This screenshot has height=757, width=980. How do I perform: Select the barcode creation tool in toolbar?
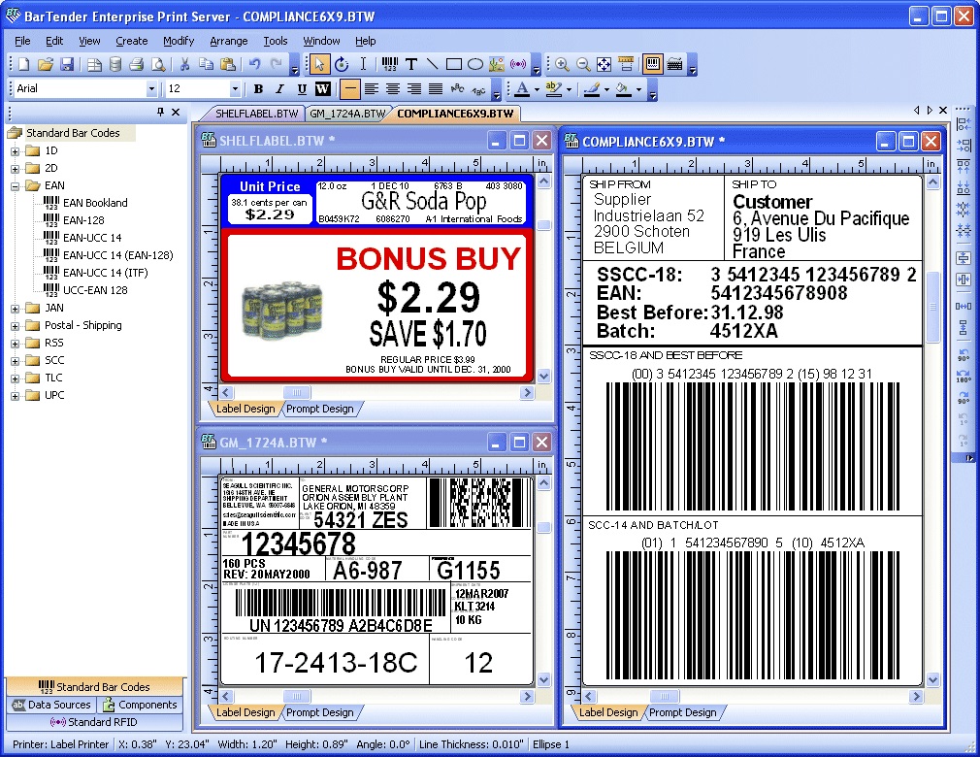pos(389,65)
